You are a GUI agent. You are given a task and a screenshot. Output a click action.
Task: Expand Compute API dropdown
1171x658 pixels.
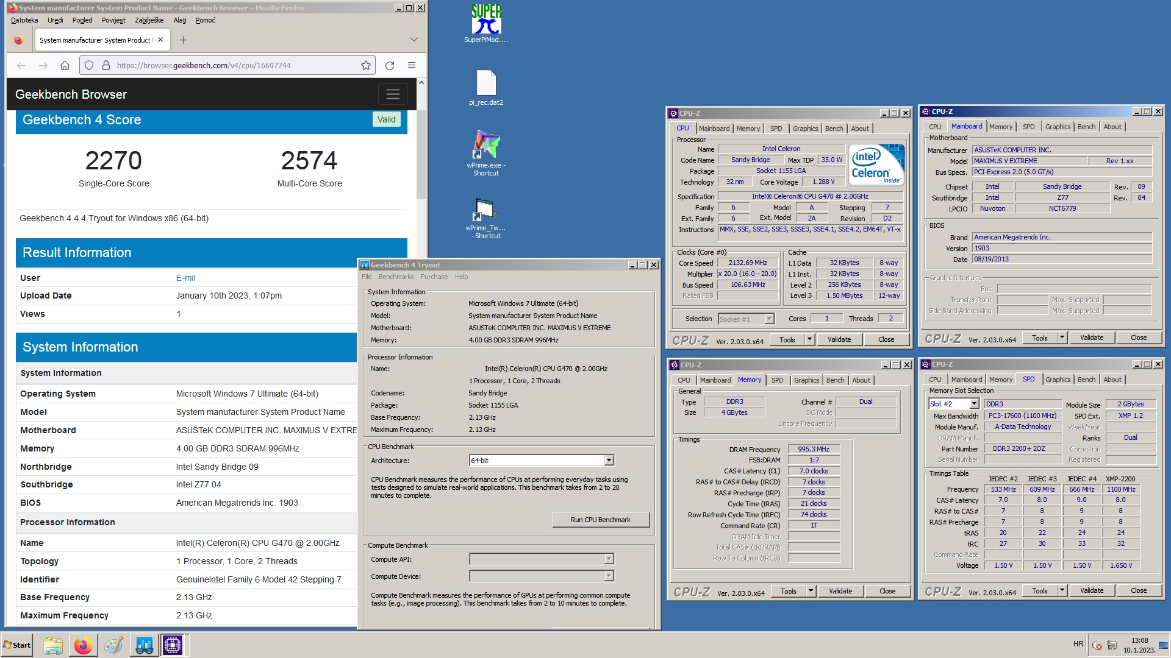[x=609, y=559]
